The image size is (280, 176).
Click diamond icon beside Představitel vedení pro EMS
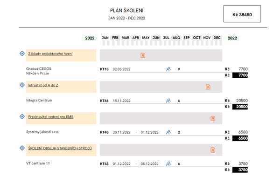click(x=22, y=116)
